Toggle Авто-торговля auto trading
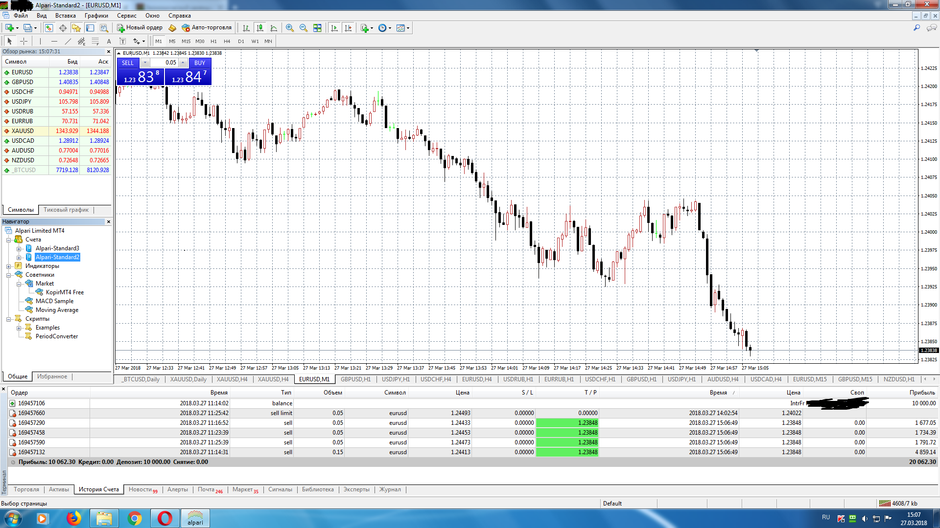The height and width of the screenshot is (528, 940). 206,28
